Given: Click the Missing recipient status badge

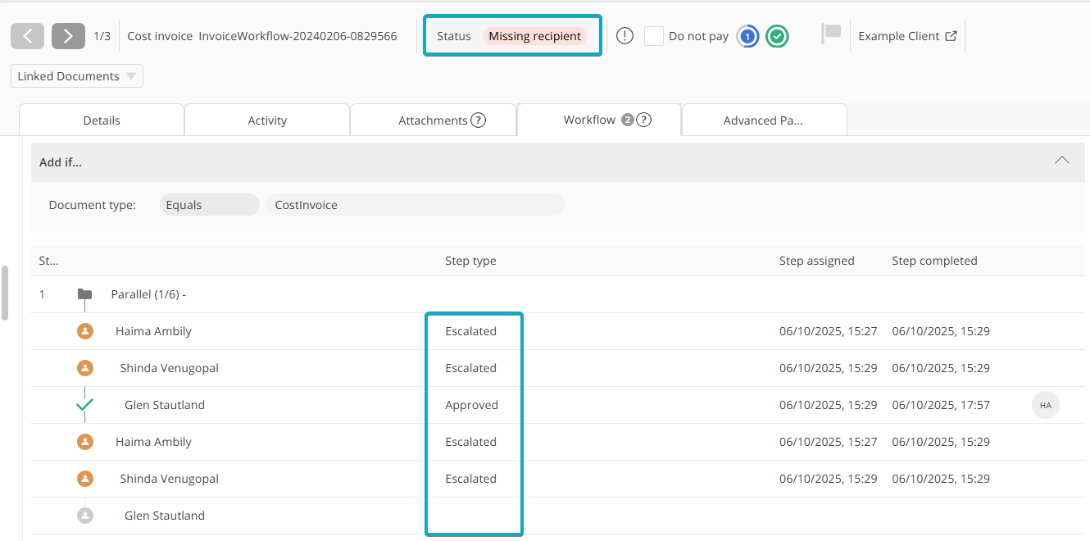Looking at the screenshot, I should point(534,36).
